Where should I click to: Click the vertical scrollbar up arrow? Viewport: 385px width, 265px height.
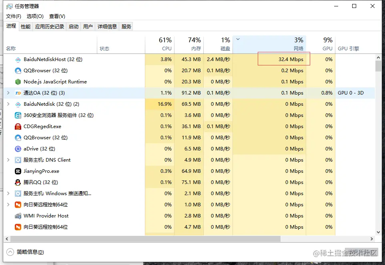coord(378,57)
